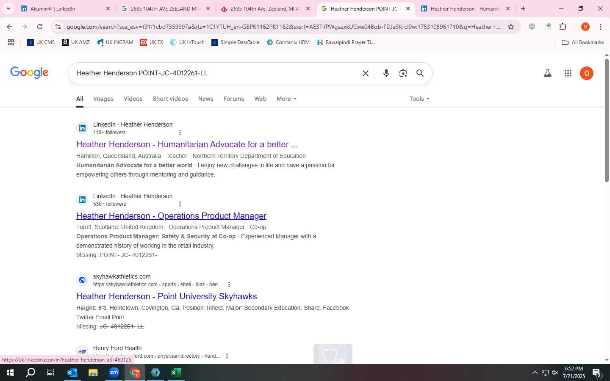This screenshot has width=610, height=381.
Task: Select the Web search filter
Action: pyautogui.click(x=260, y=99)
